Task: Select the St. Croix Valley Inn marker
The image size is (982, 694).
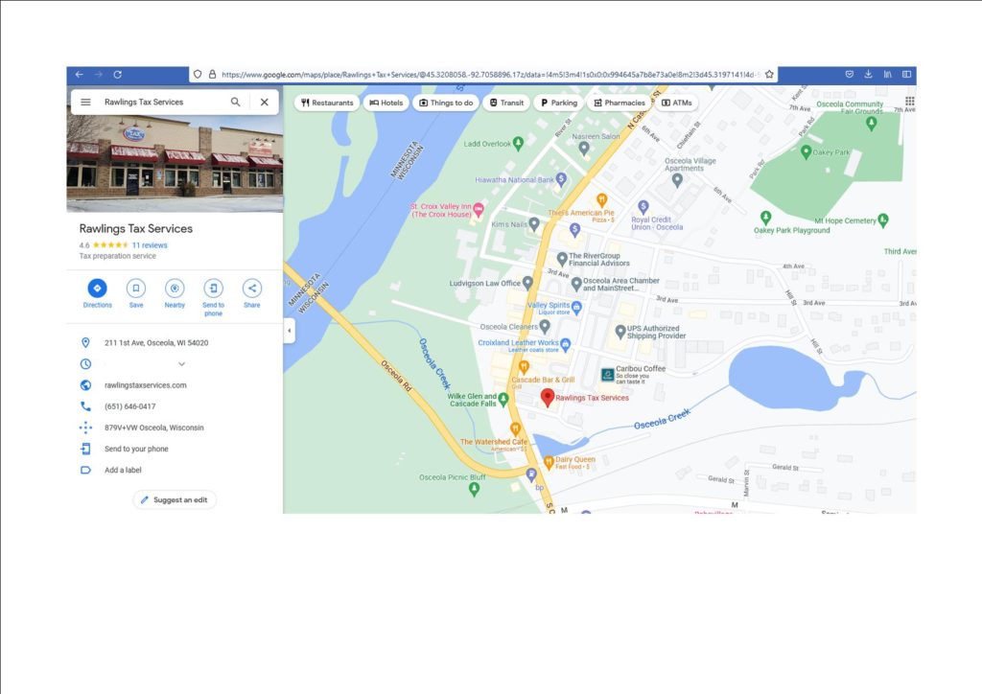Action: 479,210
